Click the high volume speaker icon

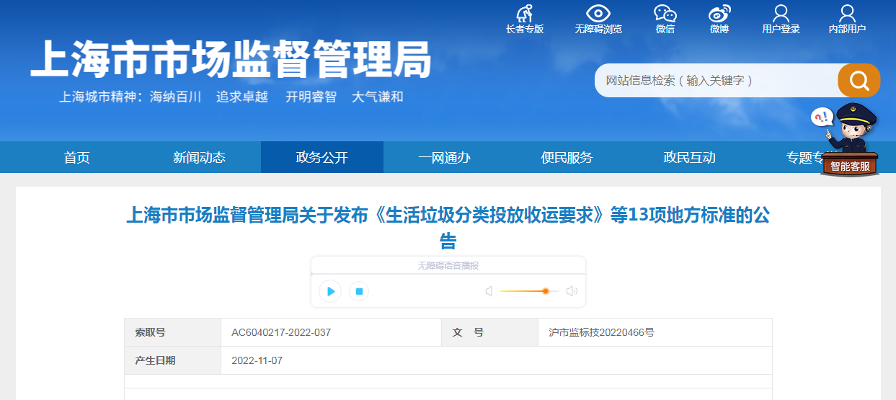coord(572,291)
